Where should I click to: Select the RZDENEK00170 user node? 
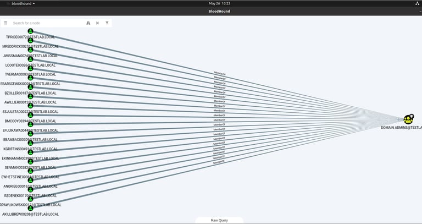[30, 189]
